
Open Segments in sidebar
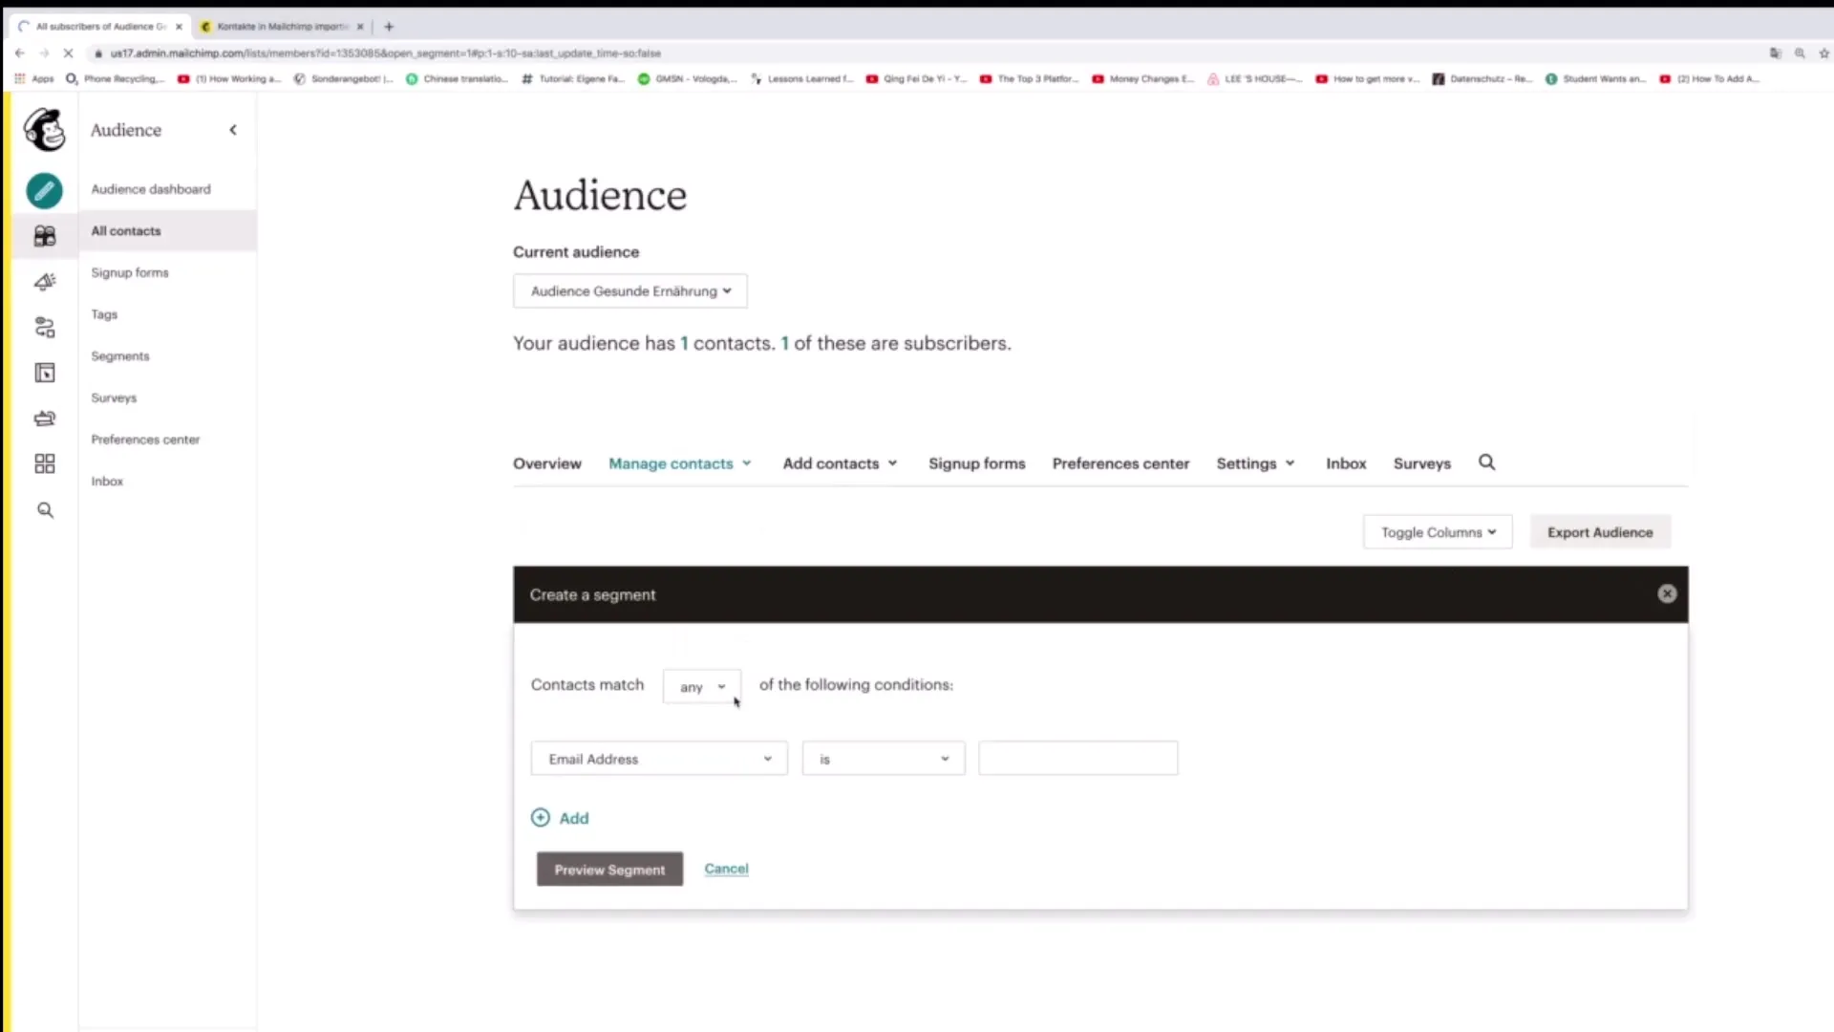120,356
